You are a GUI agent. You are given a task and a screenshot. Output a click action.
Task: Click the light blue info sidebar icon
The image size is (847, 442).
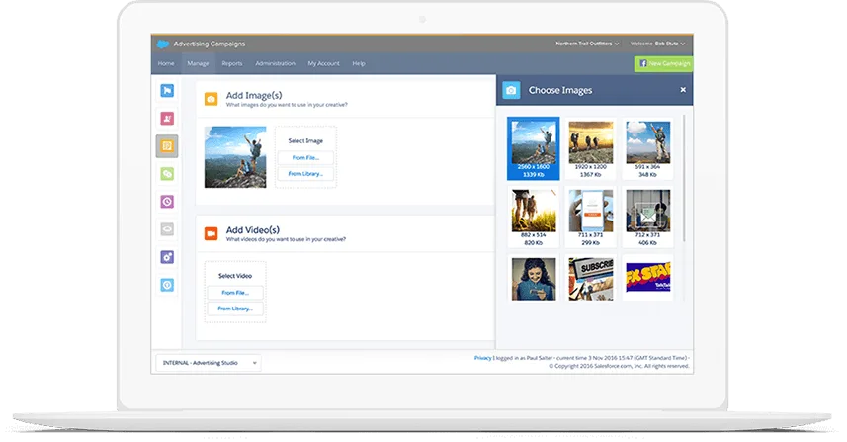point(167,285)
